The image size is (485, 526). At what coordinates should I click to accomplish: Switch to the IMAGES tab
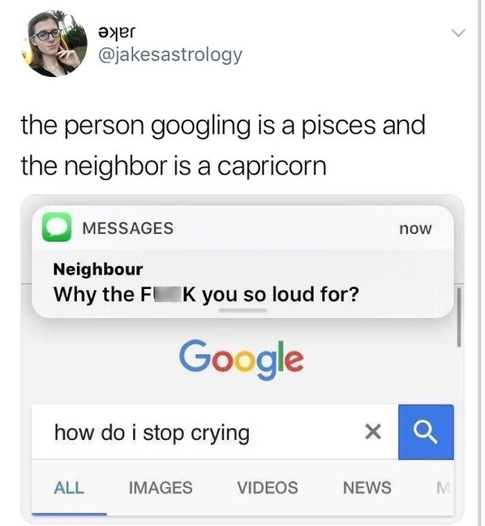click(x=161, y=488)
